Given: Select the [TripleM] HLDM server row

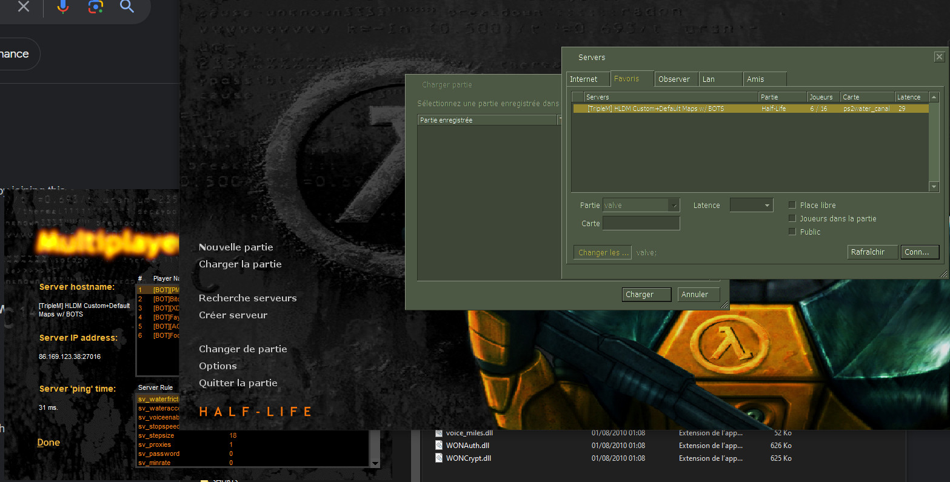Looking at the screenshot, I should click(751, 109).
